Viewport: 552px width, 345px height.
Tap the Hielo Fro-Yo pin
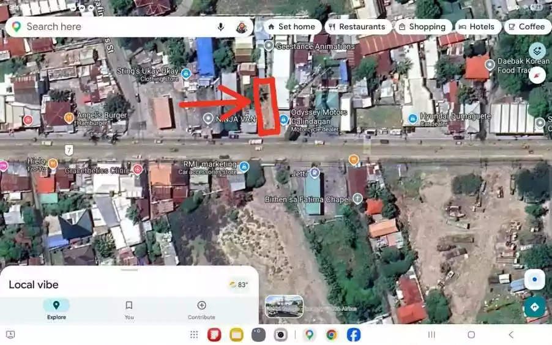point(53,163)
